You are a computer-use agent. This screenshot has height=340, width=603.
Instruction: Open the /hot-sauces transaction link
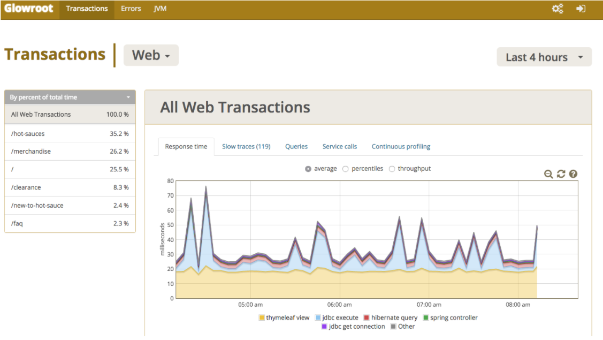coord(28,134)
